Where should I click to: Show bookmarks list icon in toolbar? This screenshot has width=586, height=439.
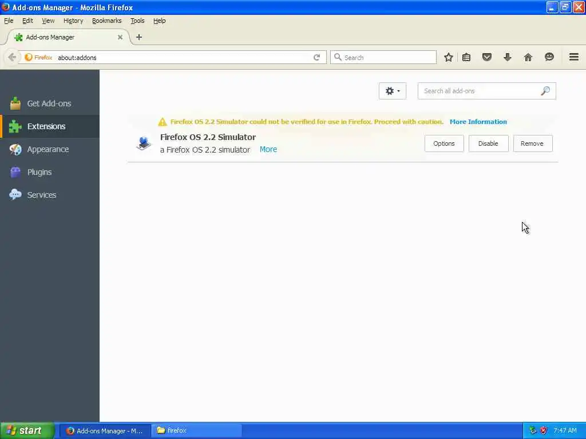click(x=466, y=57)
